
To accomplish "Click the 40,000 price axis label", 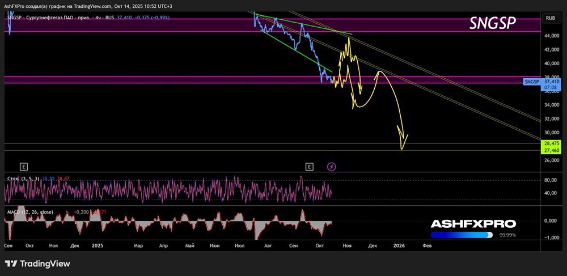I will (552, 63).
